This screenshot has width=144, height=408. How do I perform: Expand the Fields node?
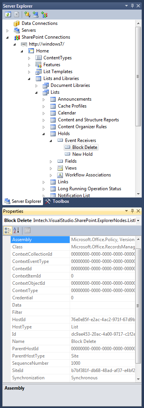51,162
